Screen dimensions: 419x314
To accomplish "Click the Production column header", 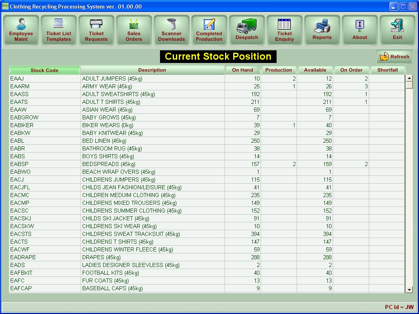I will pyautogui.click(x=279, y=70).
